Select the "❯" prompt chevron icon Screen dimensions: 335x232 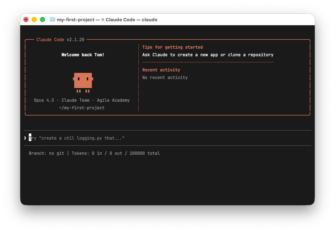25,138
